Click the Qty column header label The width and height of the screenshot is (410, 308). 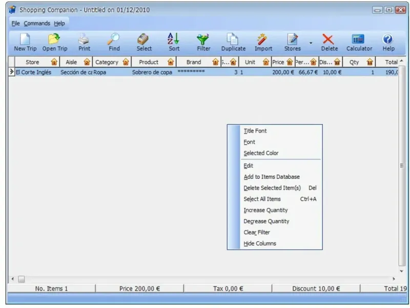354,62
